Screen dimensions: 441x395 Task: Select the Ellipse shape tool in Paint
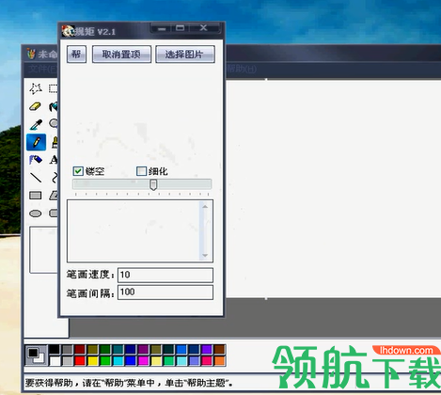36,213
